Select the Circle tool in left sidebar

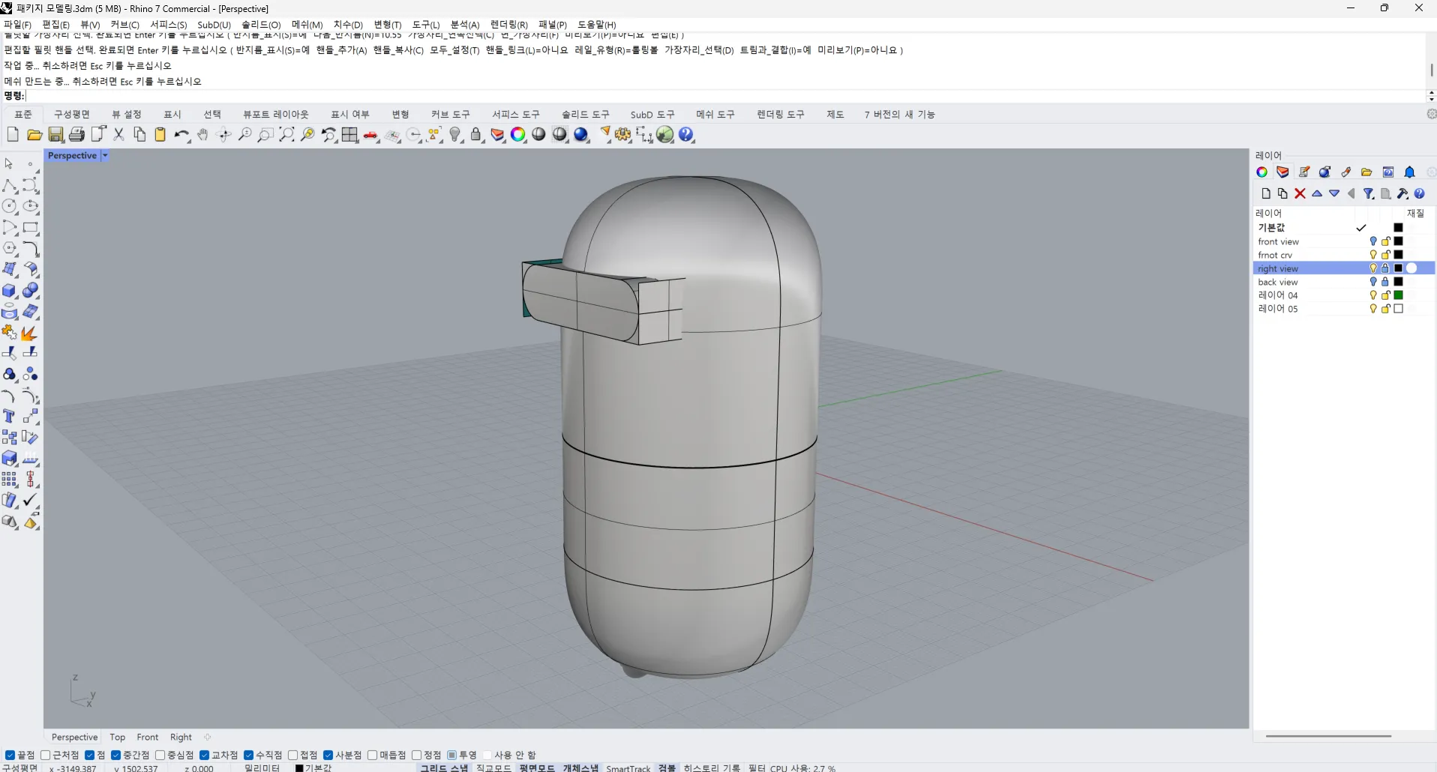coord(10,206)
